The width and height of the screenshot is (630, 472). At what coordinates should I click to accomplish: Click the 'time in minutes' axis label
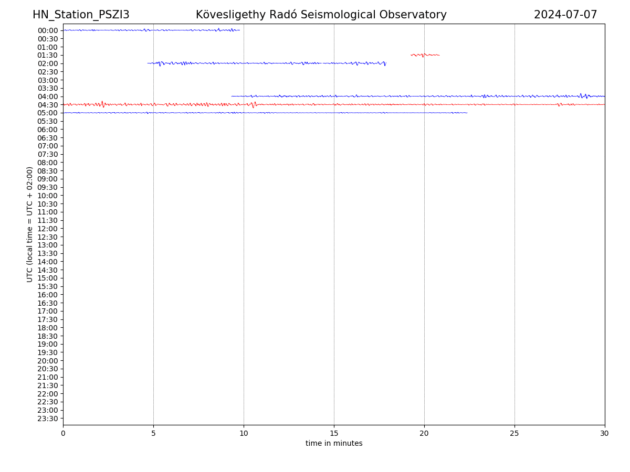tap(334, 444)
